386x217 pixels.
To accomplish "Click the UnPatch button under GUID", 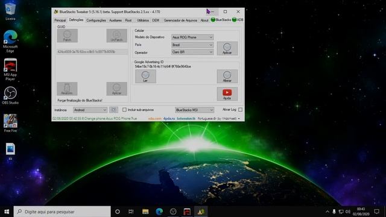I will point(116,36).
